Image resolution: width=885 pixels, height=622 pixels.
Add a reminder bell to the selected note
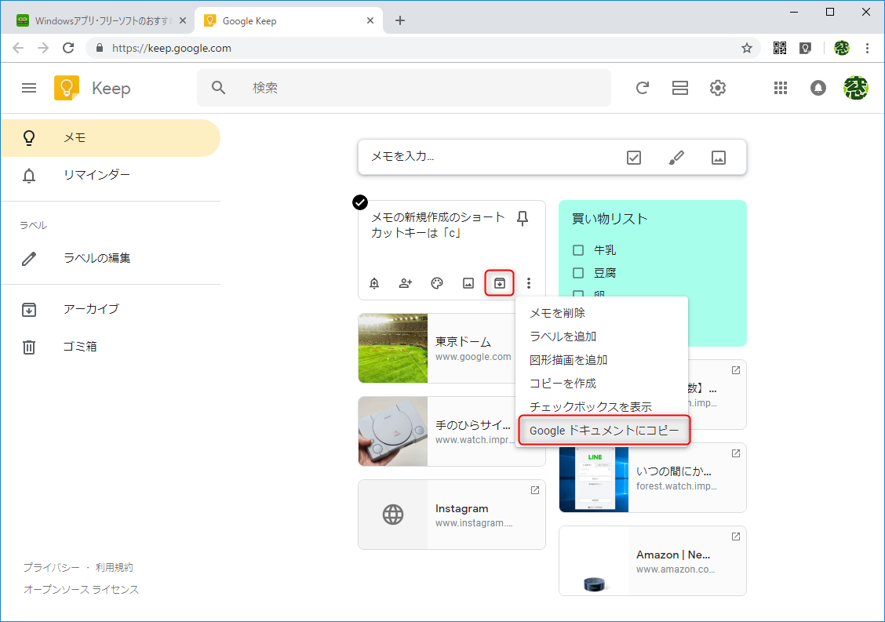[x=374, y=283]
